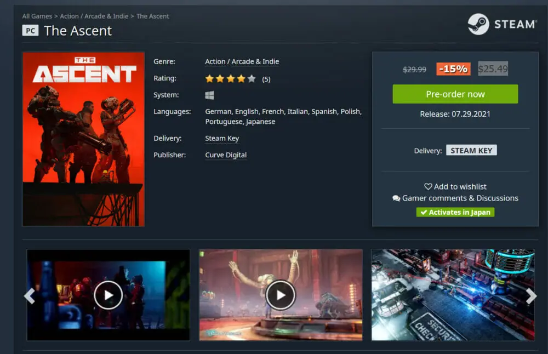This screenshot has height=354, width=548.
Task: Open the security checkpoint screenshot thumbnail
Action: pos(453,295)
